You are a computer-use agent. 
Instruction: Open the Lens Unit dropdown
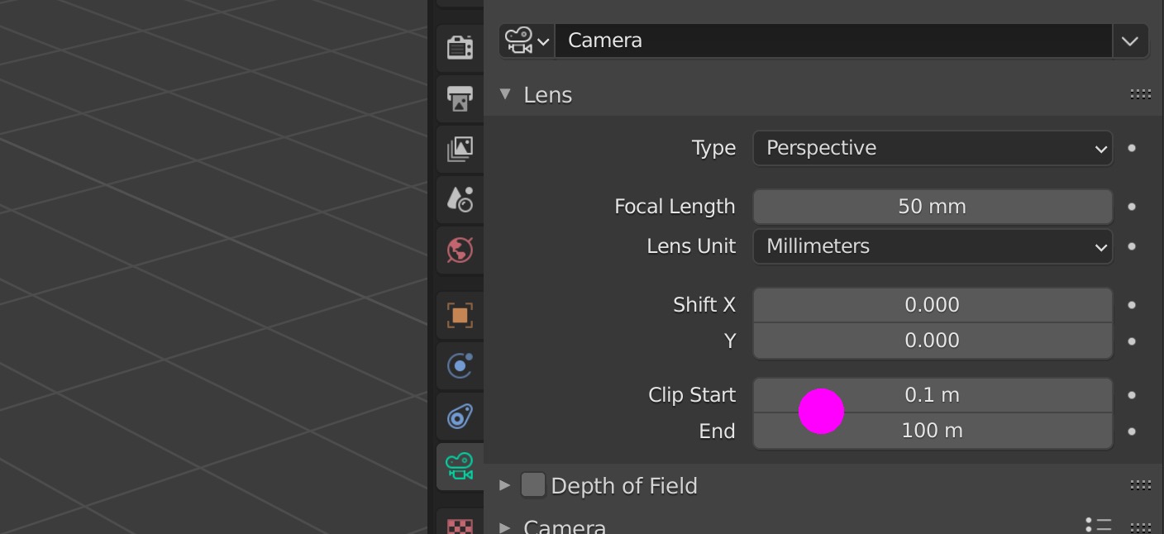(x=933, y=246)
